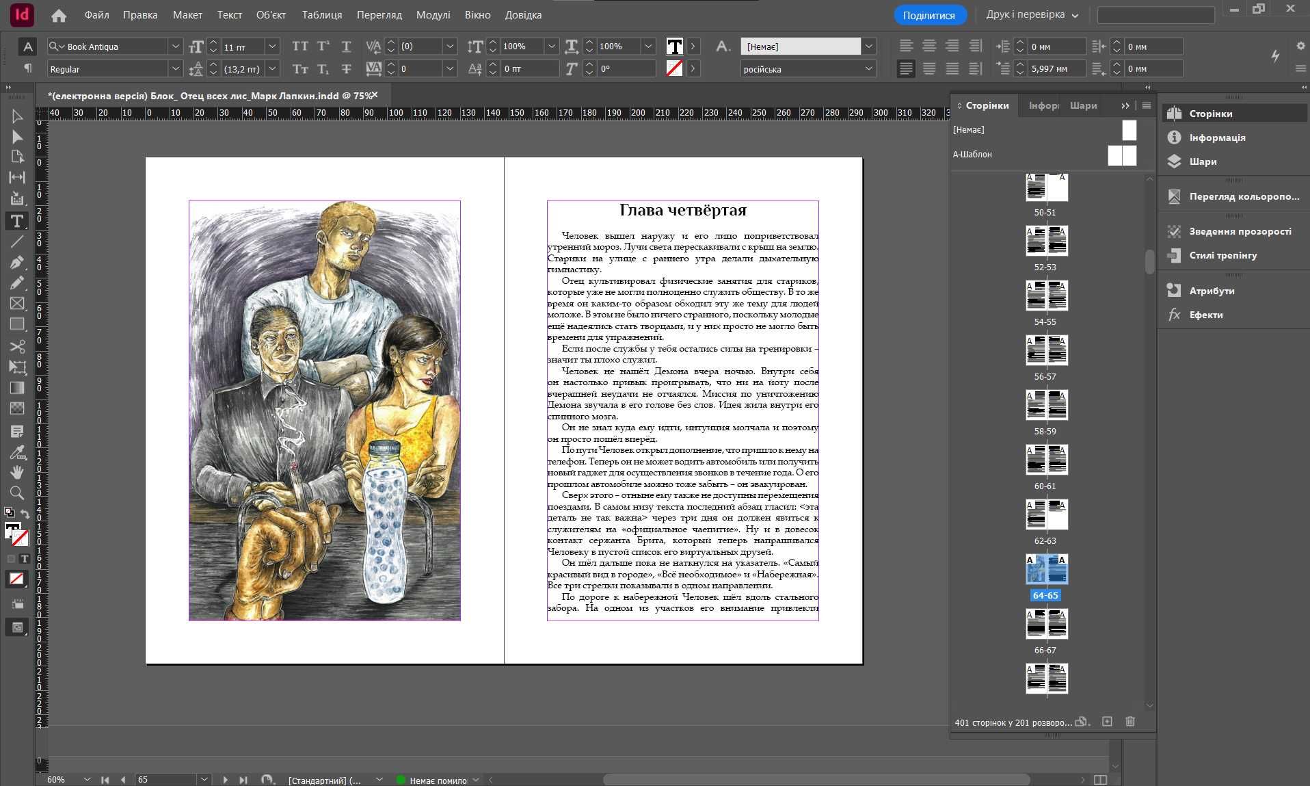Delete selected pages trash icon
Viewport: 1310px width, 786px height.
coord(1130,722)
